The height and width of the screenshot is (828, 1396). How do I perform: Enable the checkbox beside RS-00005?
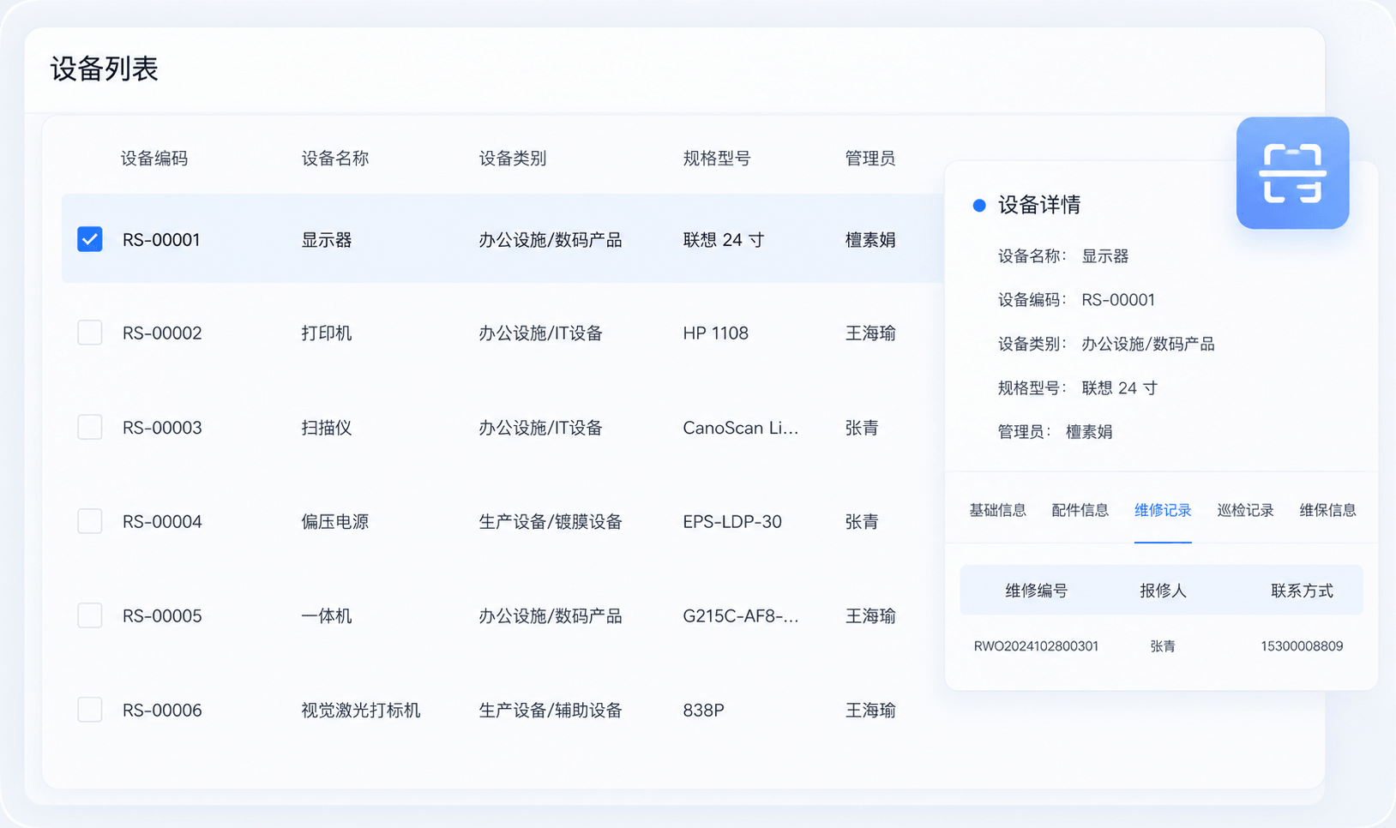pos(90,615)
